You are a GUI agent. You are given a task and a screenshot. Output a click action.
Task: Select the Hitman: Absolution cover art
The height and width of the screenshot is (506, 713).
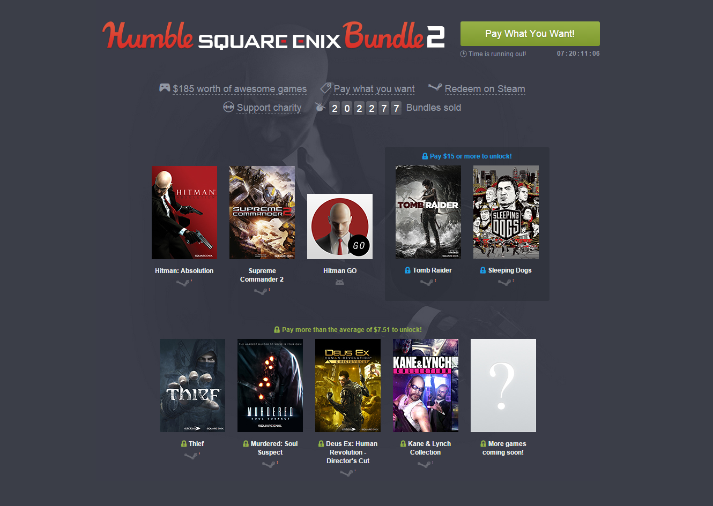[x=184, y=213]
